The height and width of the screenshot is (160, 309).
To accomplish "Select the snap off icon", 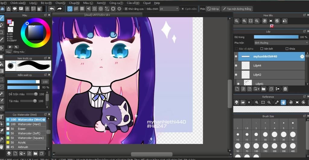I will click(70, 9).
